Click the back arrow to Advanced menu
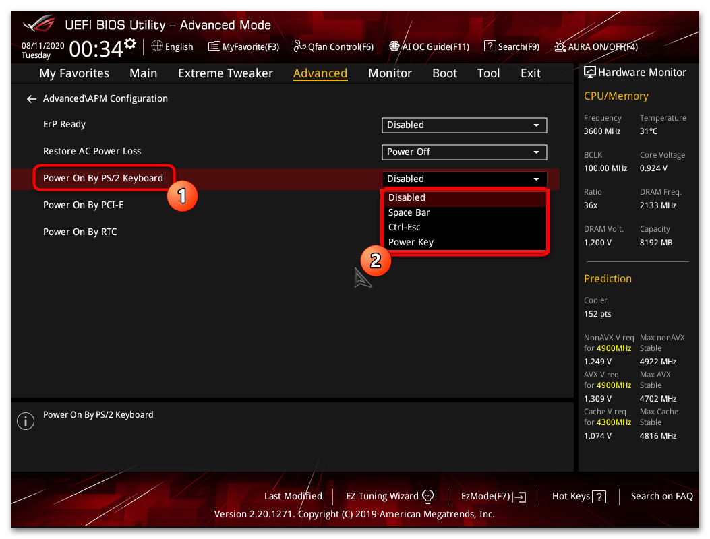The height and width of the screenshot is (539, 710). (31, 99)
